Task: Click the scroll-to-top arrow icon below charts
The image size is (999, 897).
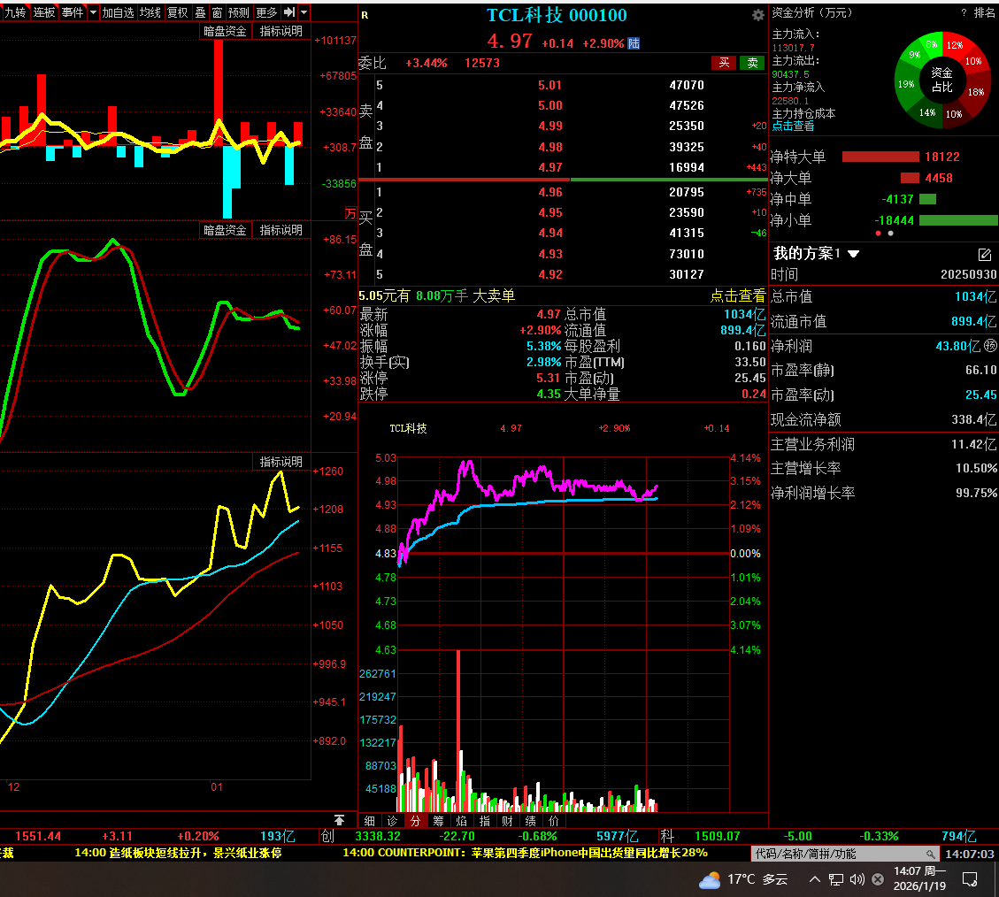Action: point(339,820)
